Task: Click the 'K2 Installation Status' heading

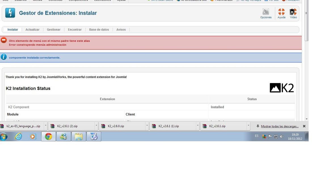Action: pyautogui.click(x=28, y=88)
